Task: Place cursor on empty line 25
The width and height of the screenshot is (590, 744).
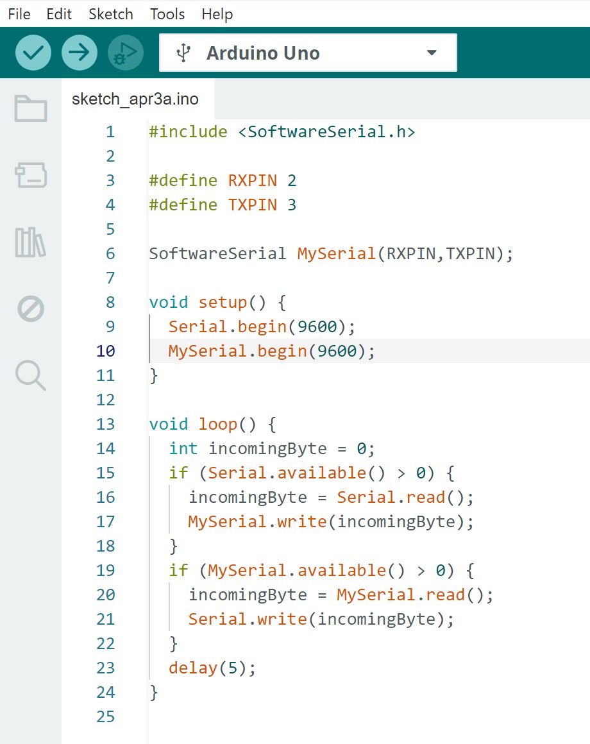Action: (369, 716)
